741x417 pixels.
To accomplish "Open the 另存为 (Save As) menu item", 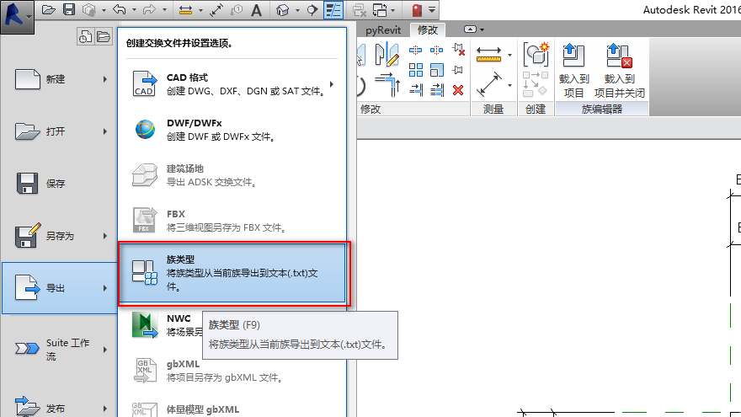I will pos(60,235).
